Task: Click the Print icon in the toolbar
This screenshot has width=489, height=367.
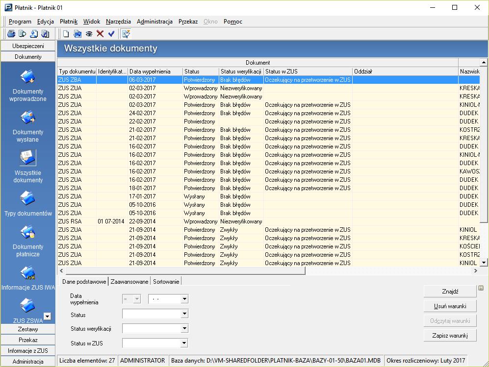Action: pos(11,34)
